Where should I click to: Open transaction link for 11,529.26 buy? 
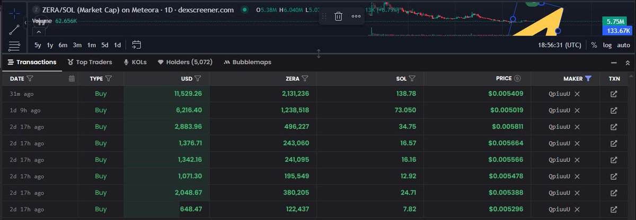click(614, 94)
